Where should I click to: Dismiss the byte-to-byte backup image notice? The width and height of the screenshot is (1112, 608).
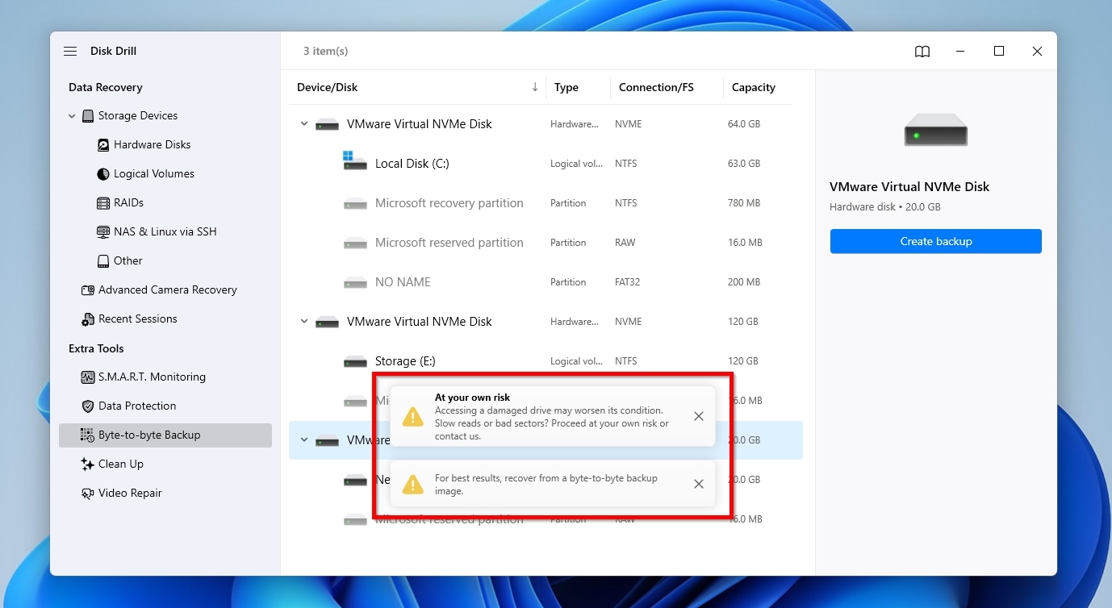699,484
